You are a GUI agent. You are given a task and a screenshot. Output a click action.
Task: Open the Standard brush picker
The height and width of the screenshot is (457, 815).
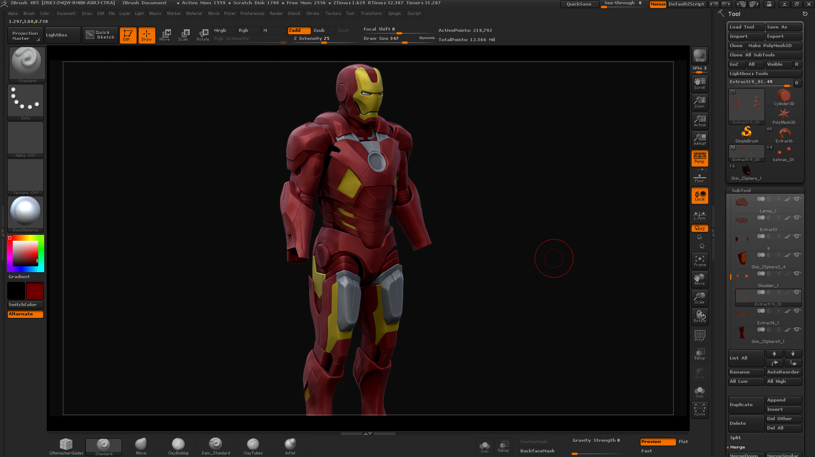click(x=27, y=64)
